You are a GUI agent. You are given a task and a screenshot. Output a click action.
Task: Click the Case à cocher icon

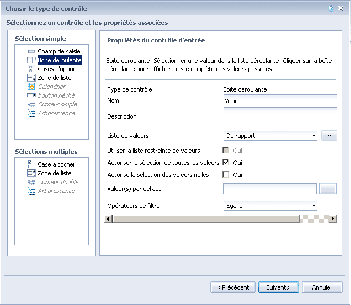(x=30, y=164)
